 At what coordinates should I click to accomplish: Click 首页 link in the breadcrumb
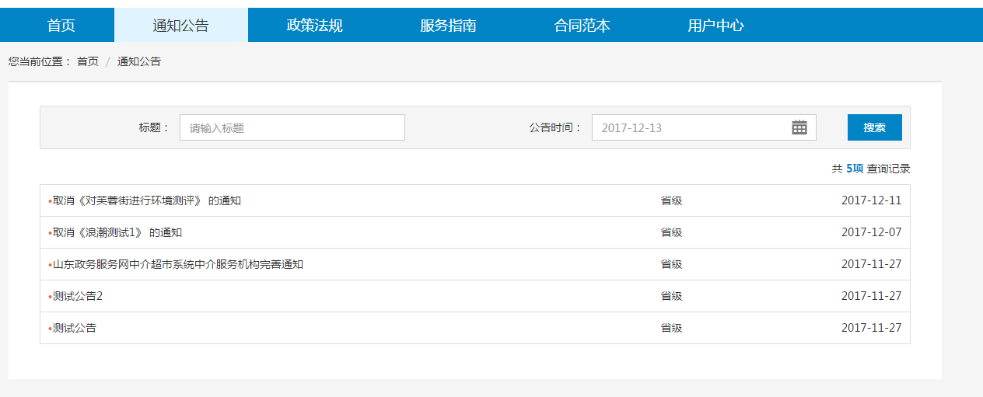88,61
